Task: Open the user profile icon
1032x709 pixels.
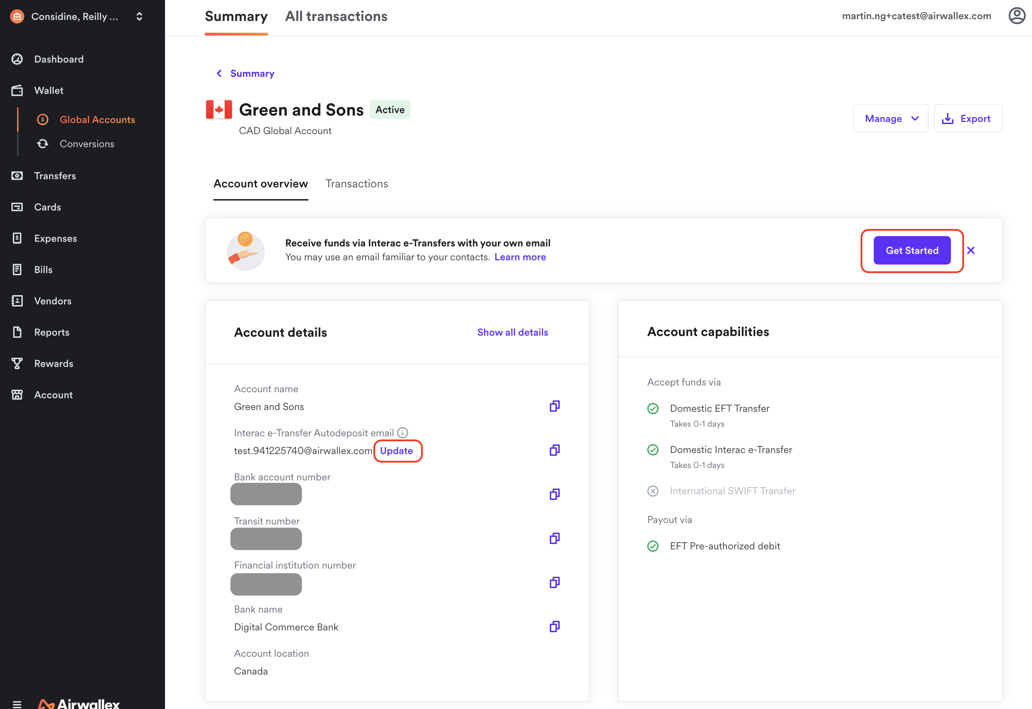Action: click(x=1016, y=16)
